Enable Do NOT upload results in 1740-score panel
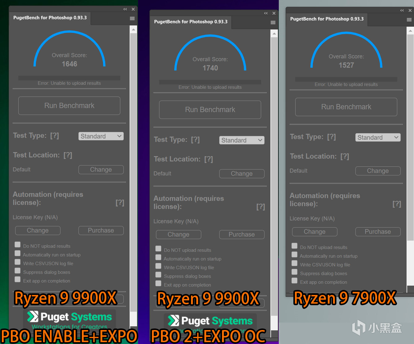The image size is (414, 344). (x=158, y=249)
